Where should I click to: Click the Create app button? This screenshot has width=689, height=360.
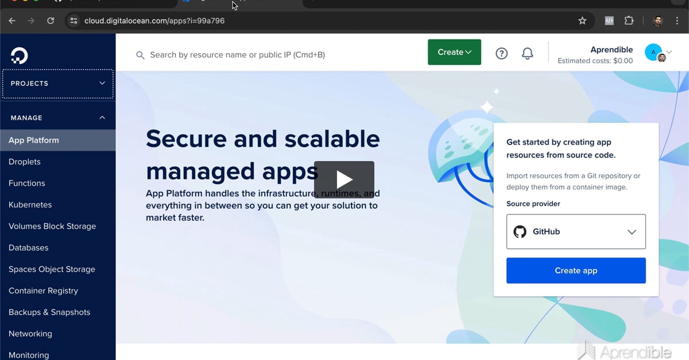point(576,271)
